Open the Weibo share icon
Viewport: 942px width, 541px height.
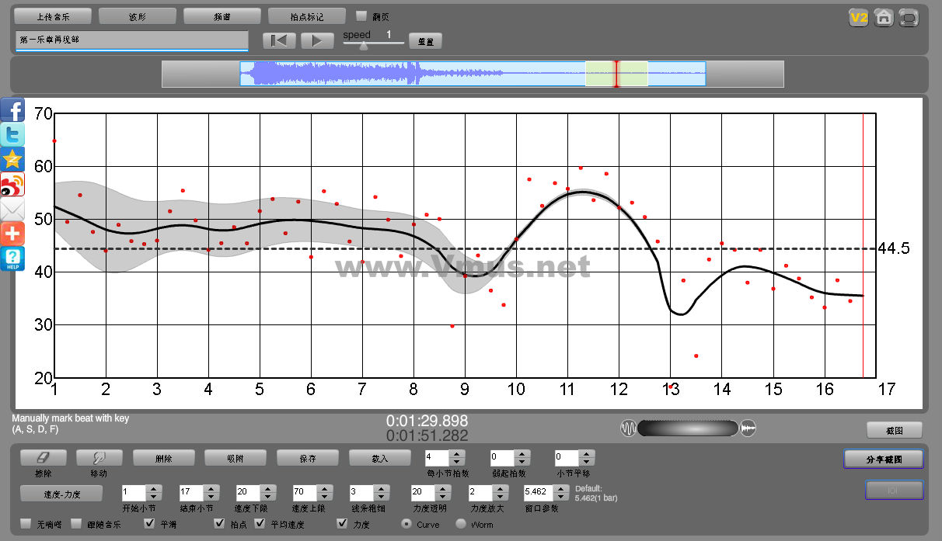(12, 184)
